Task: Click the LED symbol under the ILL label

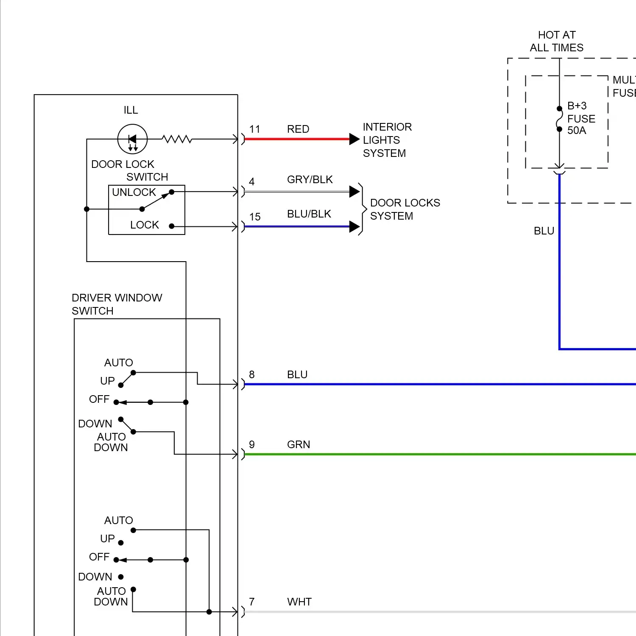Action: (x=132, y=139)
